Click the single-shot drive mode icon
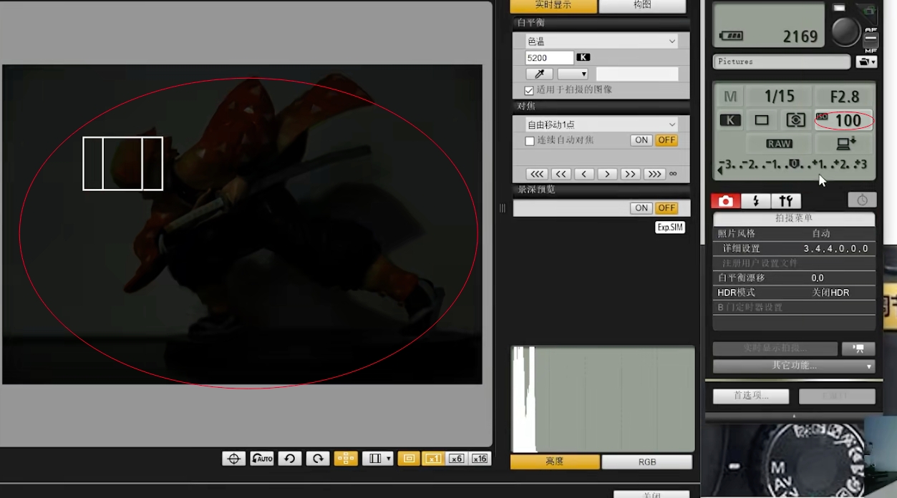The width and height of the screenshot is (897, 498). pyautogui.click(x=762, y=120)
